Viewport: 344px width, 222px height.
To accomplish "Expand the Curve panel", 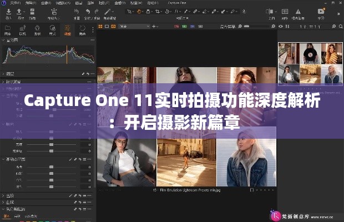I will point(3,202).
